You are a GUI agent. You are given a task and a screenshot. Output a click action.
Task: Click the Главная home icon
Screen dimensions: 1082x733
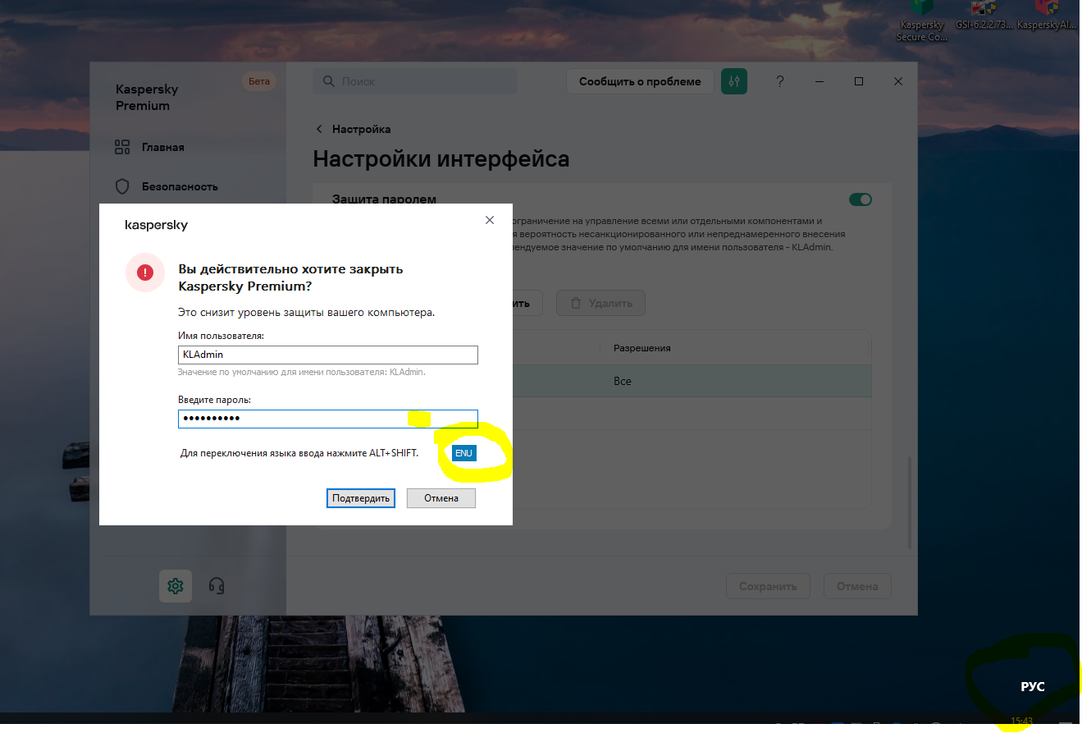[x=122, y=147]
